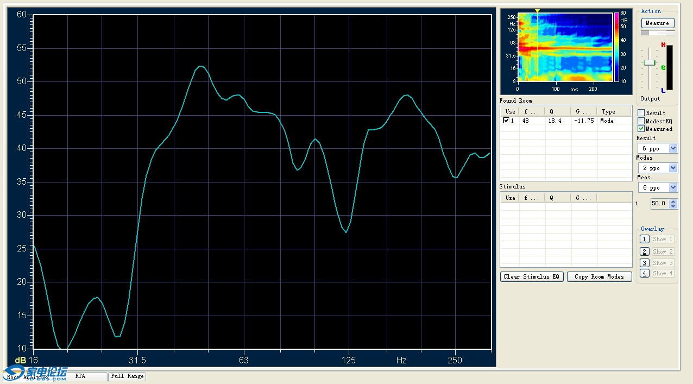The height and width of the screenshot is (384, 693).
Task: Click the output level meter bar
Action: (670, 67)
